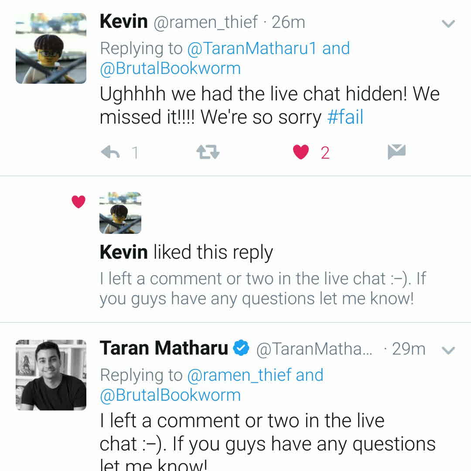Open @BrutalBookworm mention in Kevin's reply
Viewport: 471px width, 471px height.
click(170, 68)
